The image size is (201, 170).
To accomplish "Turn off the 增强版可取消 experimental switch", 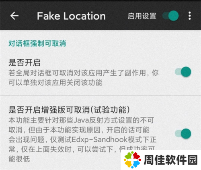I will click(x=183, y=134).
